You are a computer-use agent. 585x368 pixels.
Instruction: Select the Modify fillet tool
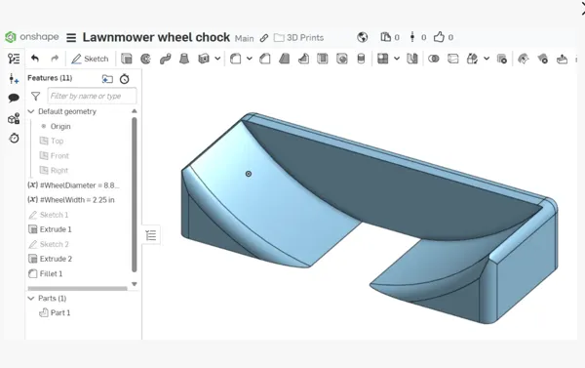click(x=524, y=59)
